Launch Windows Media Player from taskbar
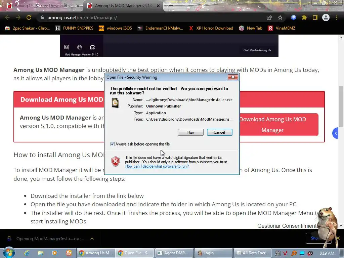 [x=55, y=253]
